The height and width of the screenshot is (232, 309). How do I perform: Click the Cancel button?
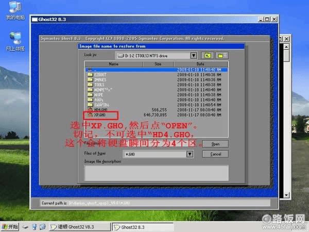click(215, 154)
